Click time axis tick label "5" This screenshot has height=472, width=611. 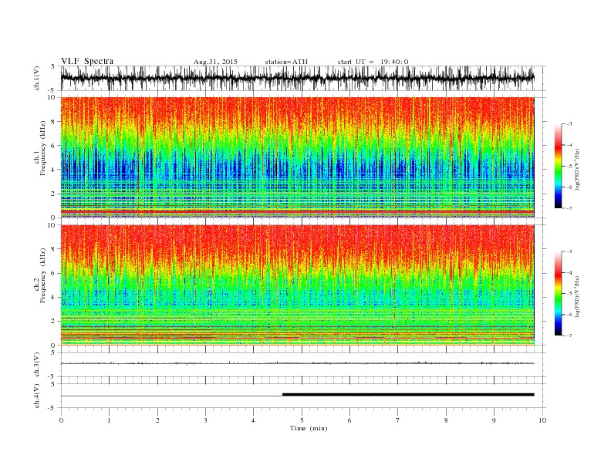[302, 420]
